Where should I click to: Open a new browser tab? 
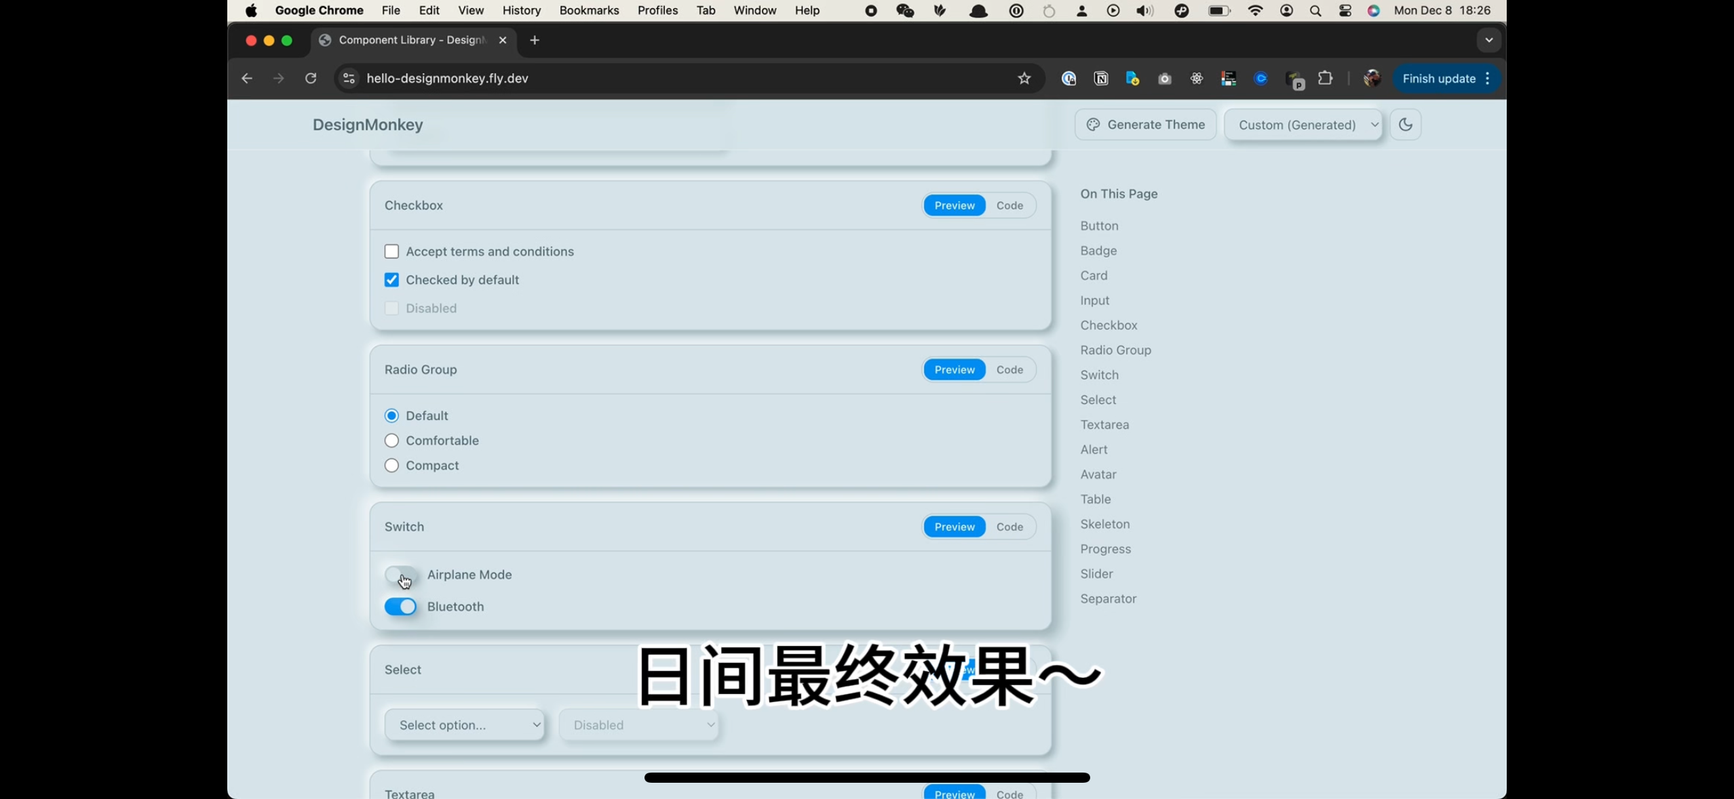(x=535, y=40)
